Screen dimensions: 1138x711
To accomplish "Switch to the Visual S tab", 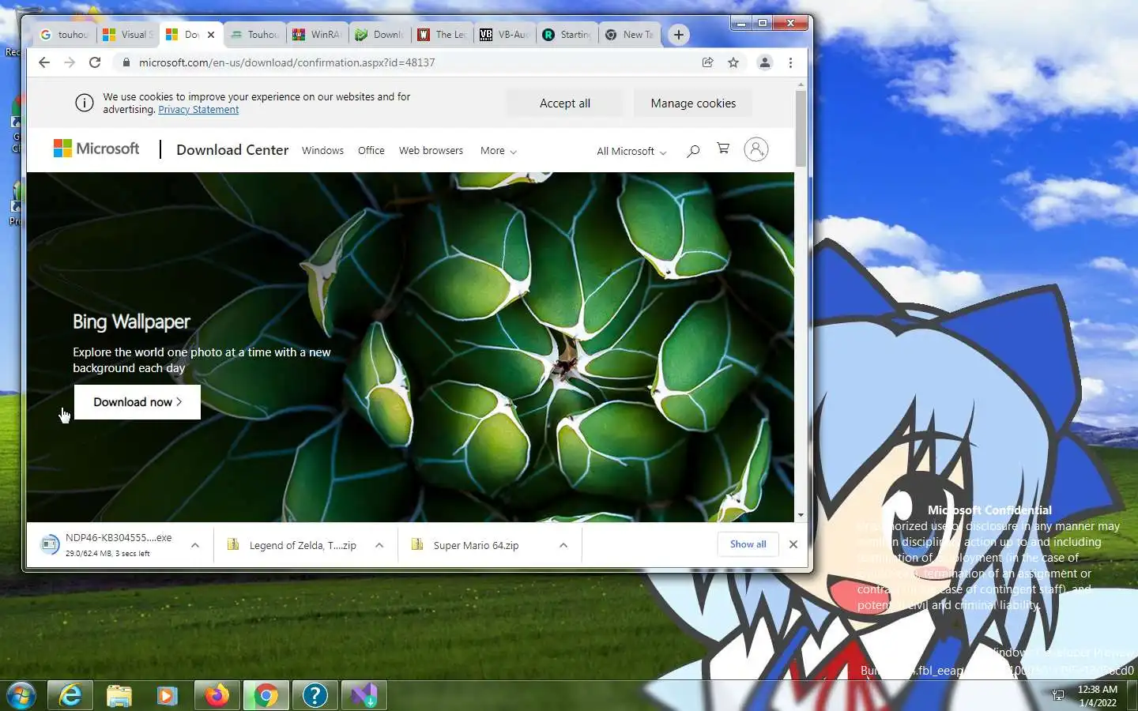I will coord(129,35).
